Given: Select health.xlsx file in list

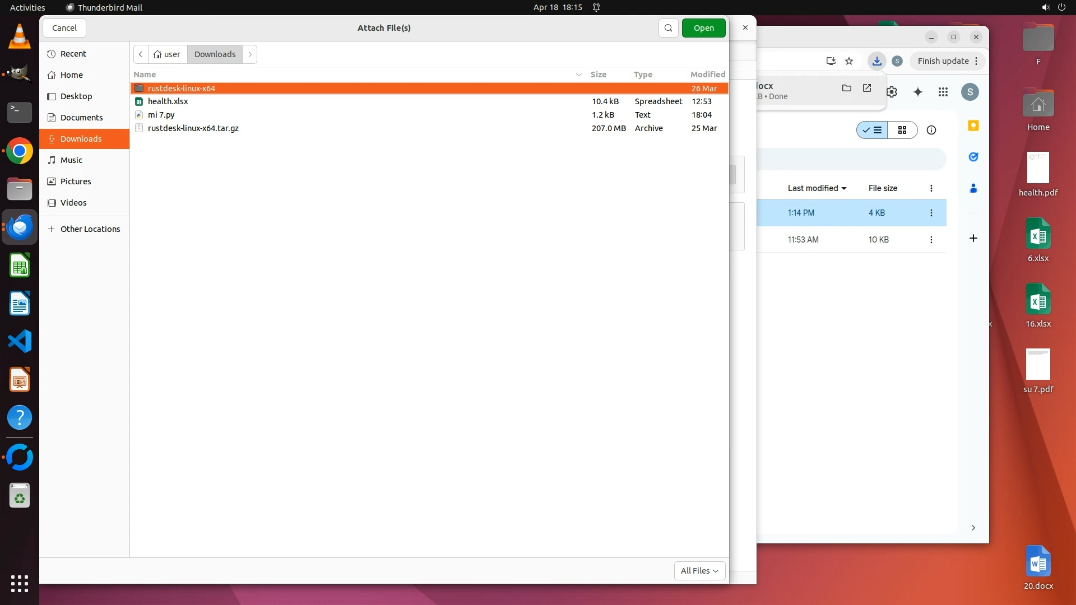Looking at the screenshot, I should tap(168, 101).
